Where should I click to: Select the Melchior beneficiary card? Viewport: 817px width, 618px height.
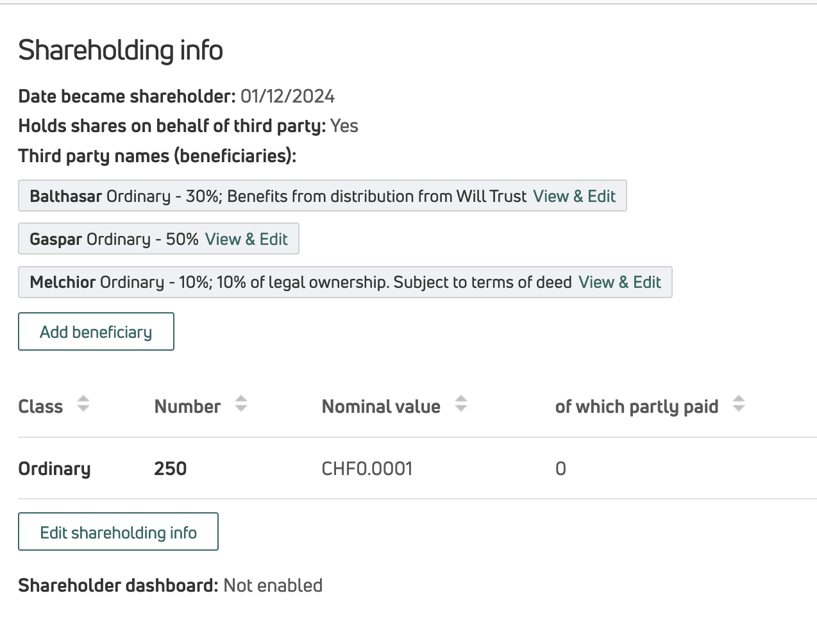(289, 282)
